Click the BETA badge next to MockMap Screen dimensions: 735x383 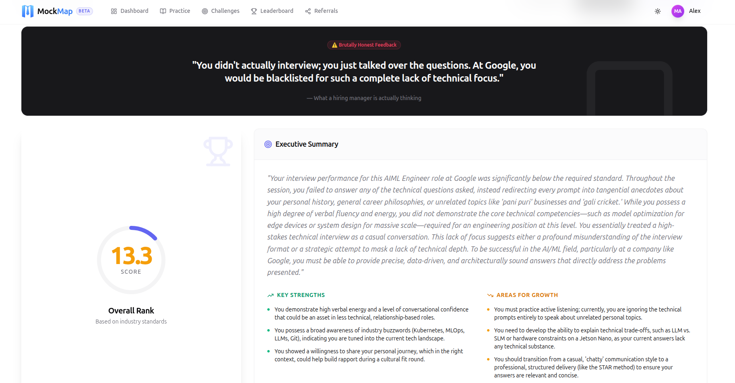coord(85,11)
